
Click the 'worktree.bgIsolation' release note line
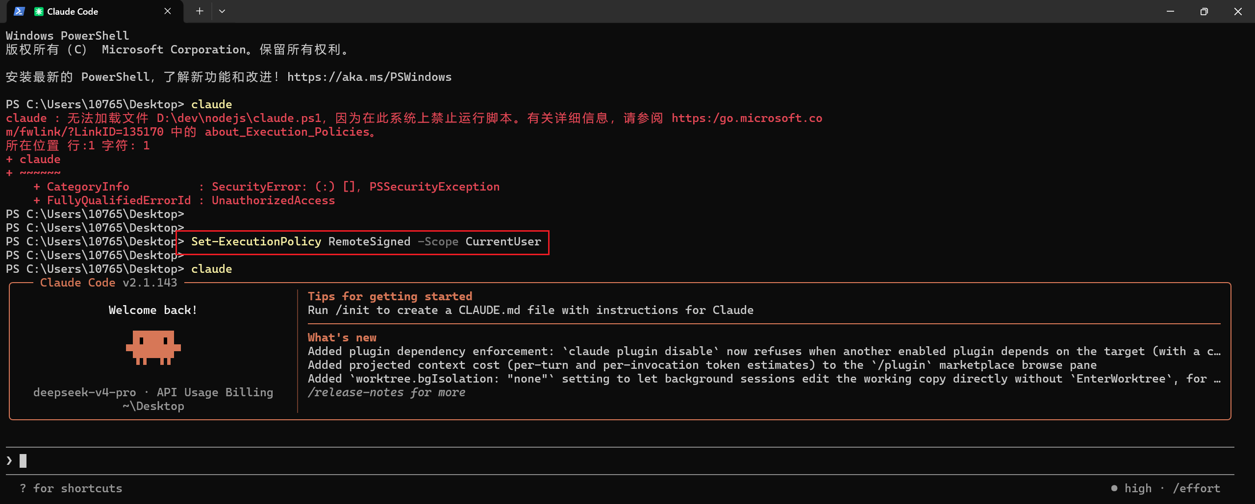764,379
